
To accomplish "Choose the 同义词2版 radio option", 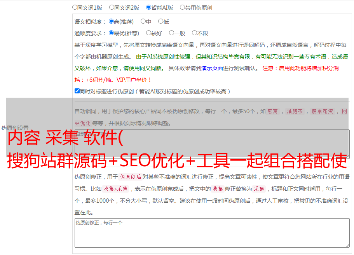I will (112, 7).
